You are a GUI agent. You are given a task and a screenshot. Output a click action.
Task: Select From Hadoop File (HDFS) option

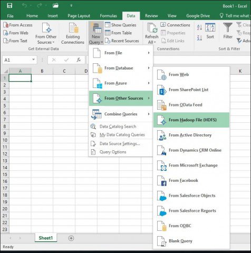tap(191, 120)
